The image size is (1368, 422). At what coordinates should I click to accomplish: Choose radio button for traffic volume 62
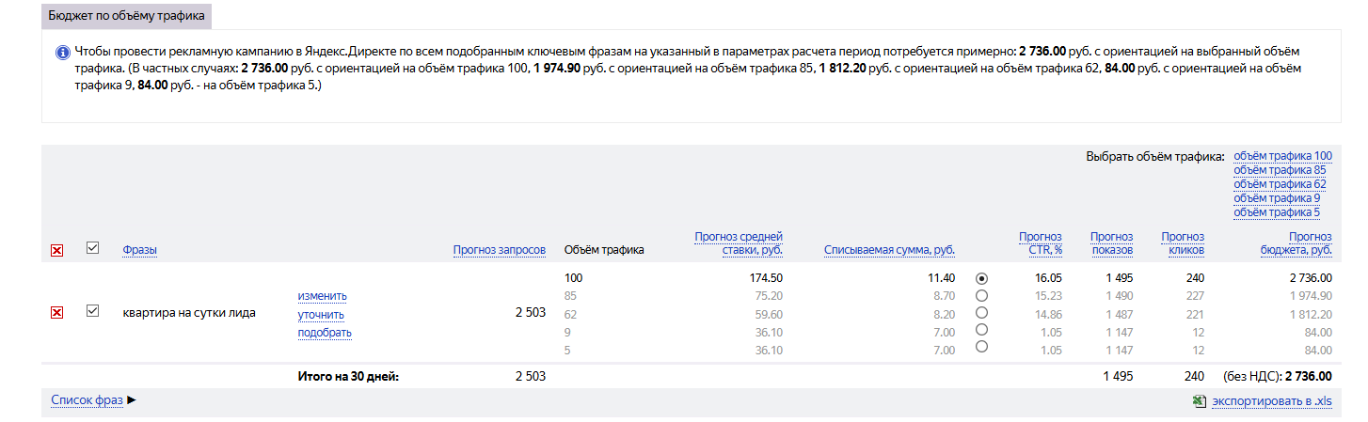pos(982,313)
